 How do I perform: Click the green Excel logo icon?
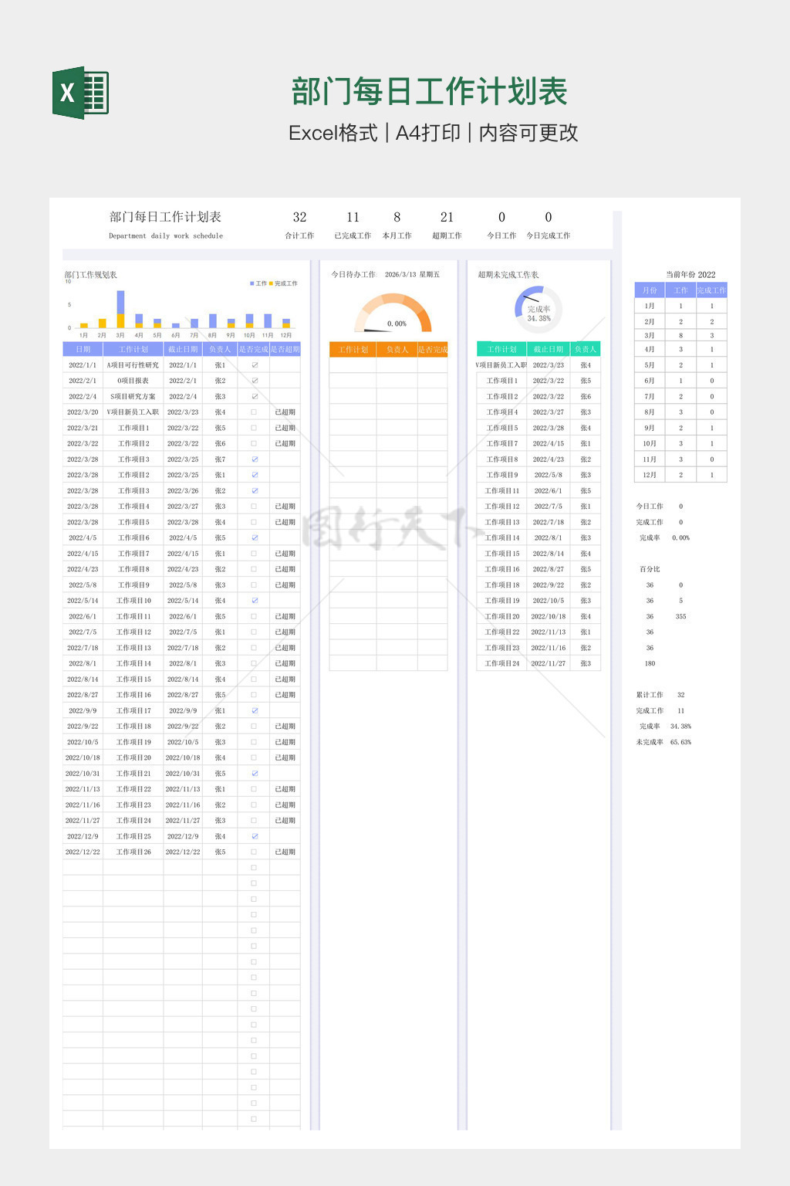(x=80, y=93)
